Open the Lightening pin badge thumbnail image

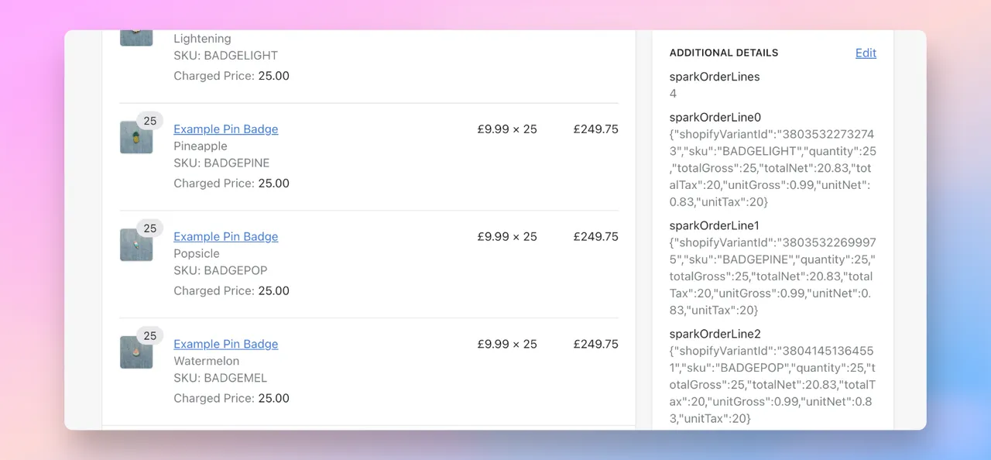click(136, 34)
